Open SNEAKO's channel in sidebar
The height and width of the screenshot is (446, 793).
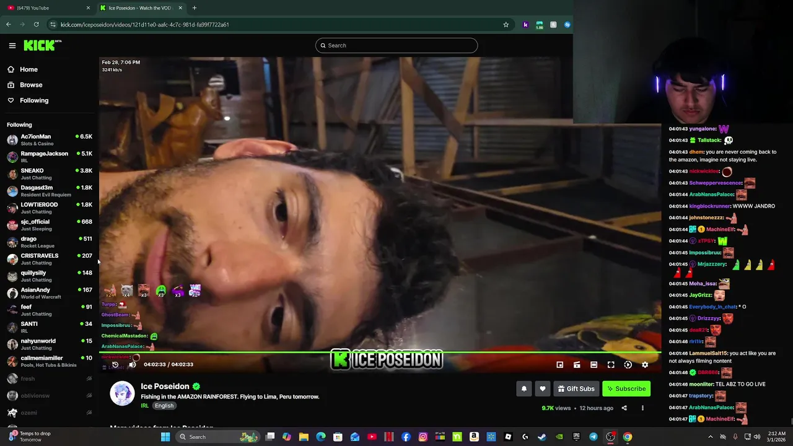pyautogui.click(x=50, y=174)
